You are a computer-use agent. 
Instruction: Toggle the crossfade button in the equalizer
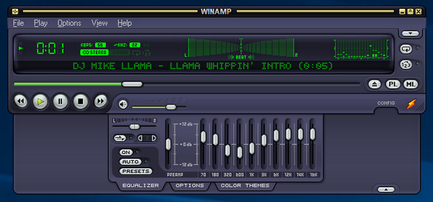pos(120,138)
